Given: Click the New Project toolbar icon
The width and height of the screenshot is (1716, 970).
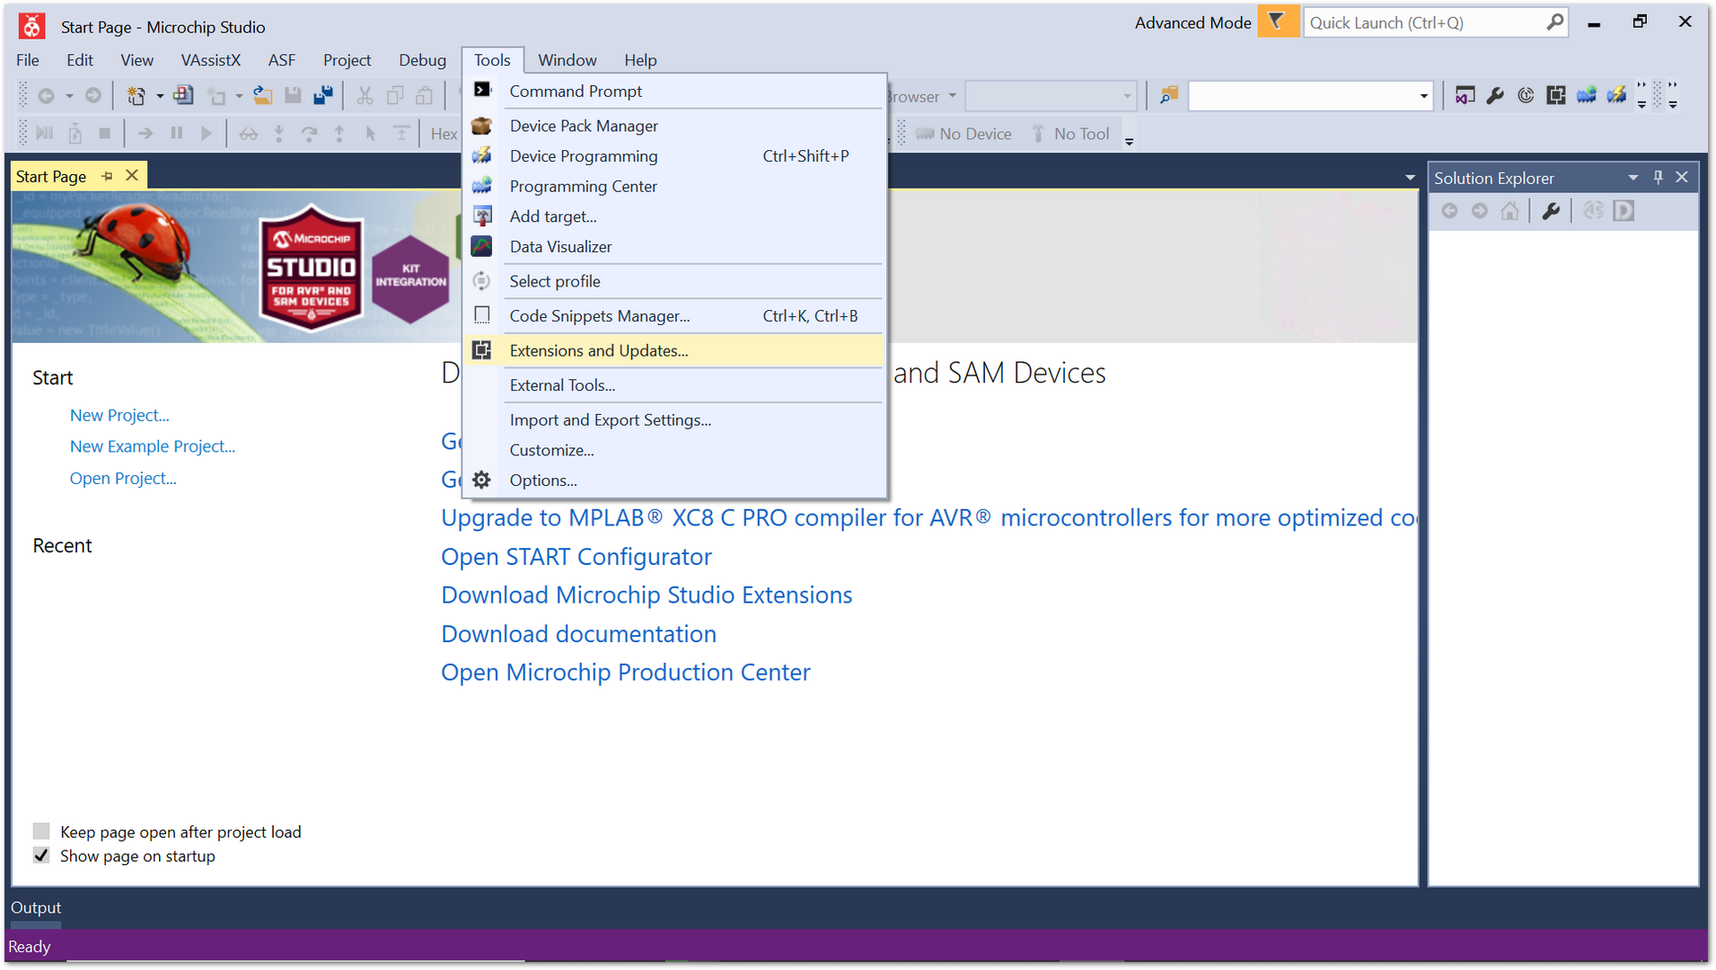Looking at the screenshot, I should tap(136, 95).
